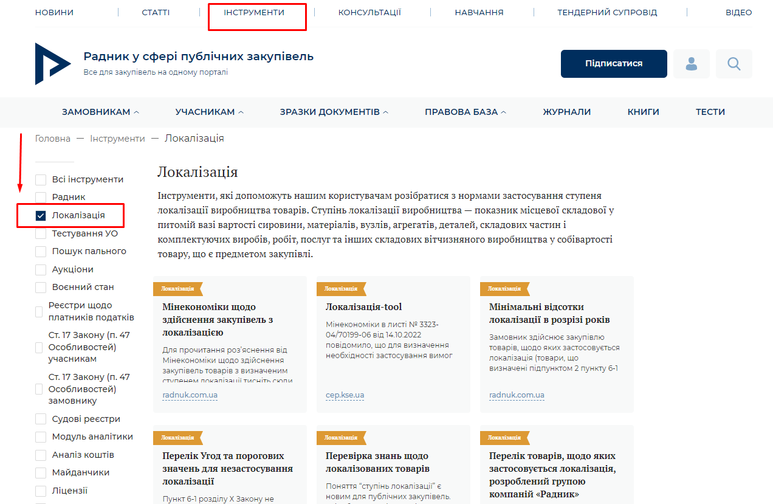This screenshot has height=504, width=773.
Task: Tick the Воєнний стан checkbox
Action: point(41,287)
